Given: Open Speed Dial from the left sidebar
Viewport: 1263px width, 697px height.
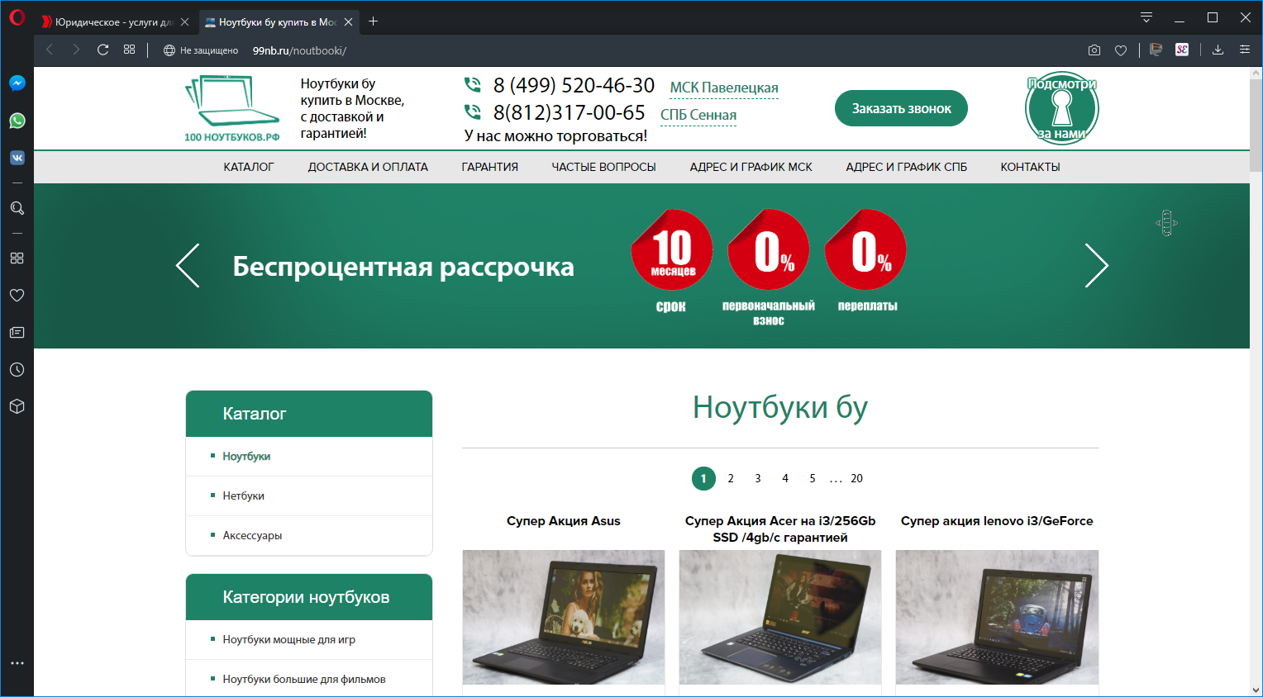Looking at the screenshot, I should pos(17,258).
